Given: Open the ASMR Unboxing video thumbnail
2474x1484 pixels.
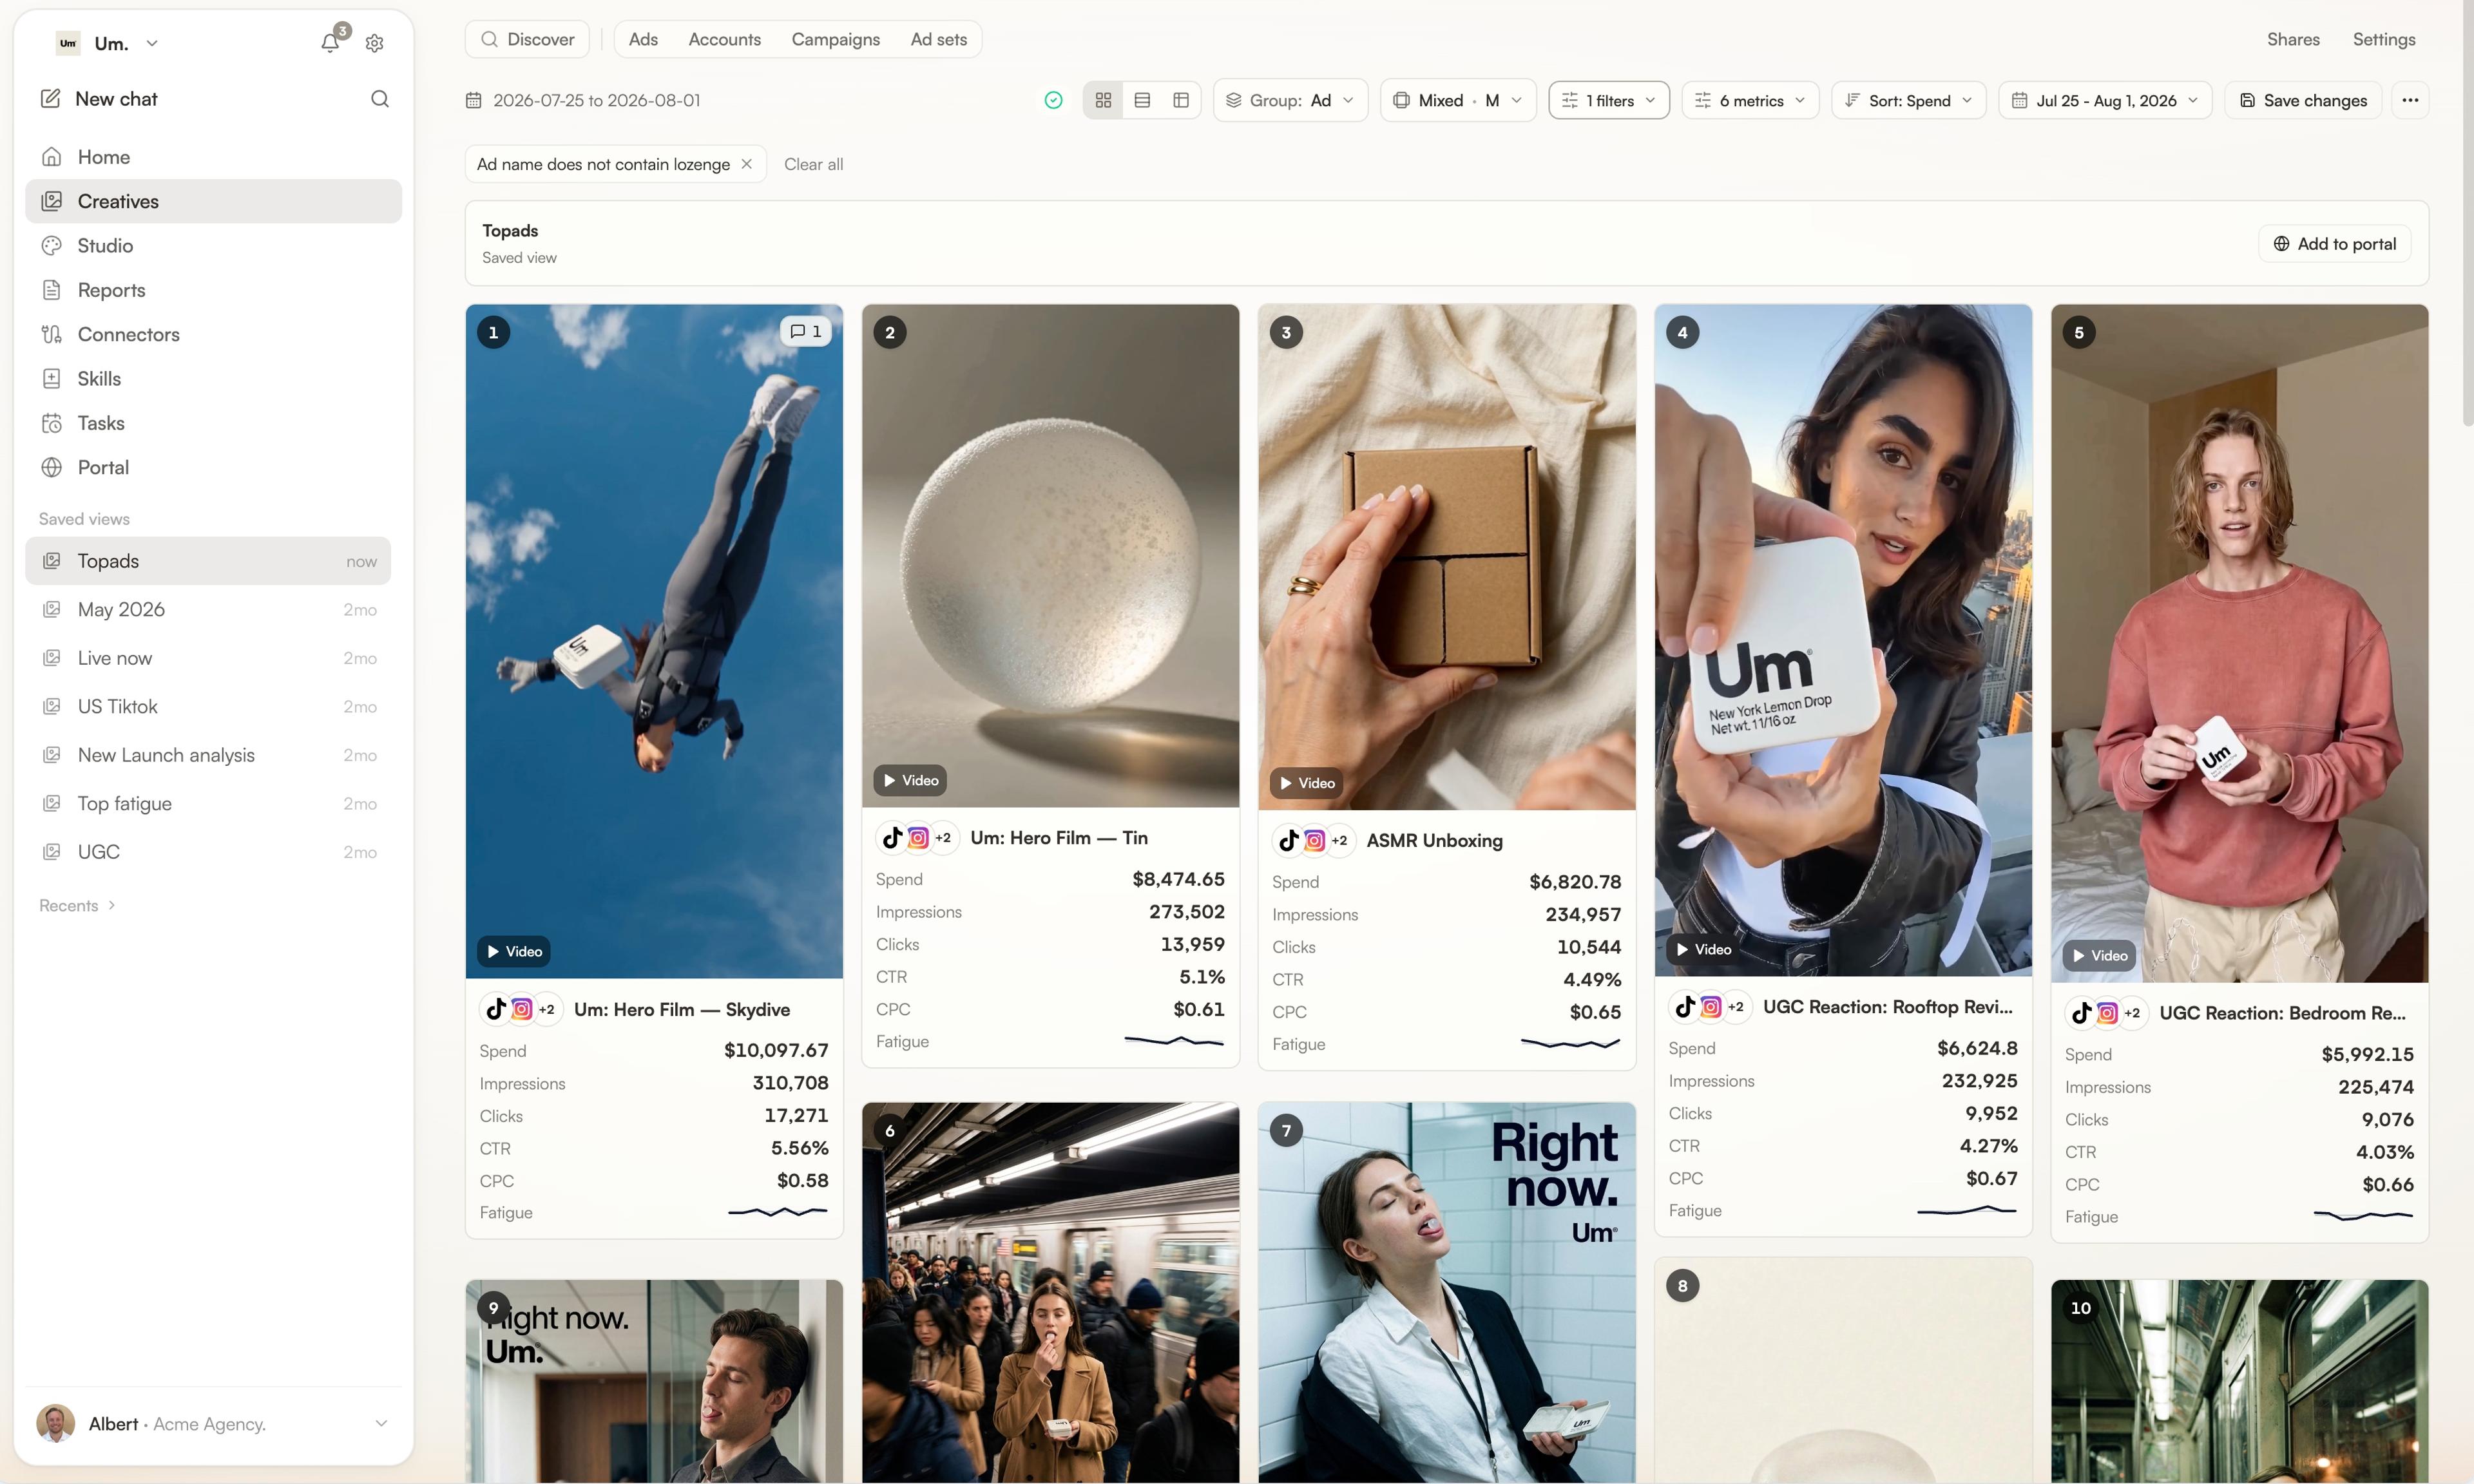Looking at the screenshot, I should click(1447, 557).
